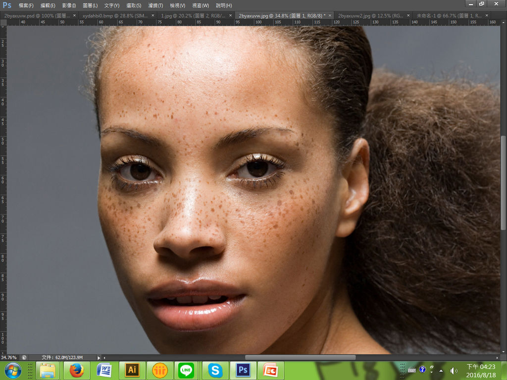Click the Photoshop Ps logo icon
507x380 pixels.
[7, 5]
